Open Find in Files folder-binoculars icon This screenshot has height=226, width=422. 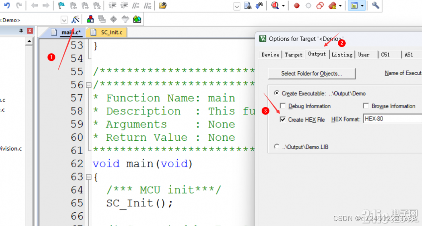[163, 5]
